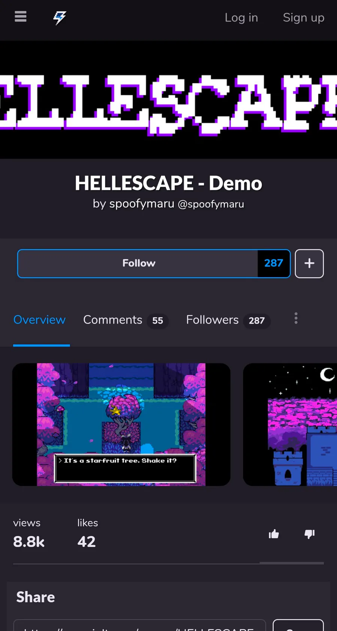View the 287 follower count badge
Viewport: 337px width, 631px height.
(x=274, y=264)
